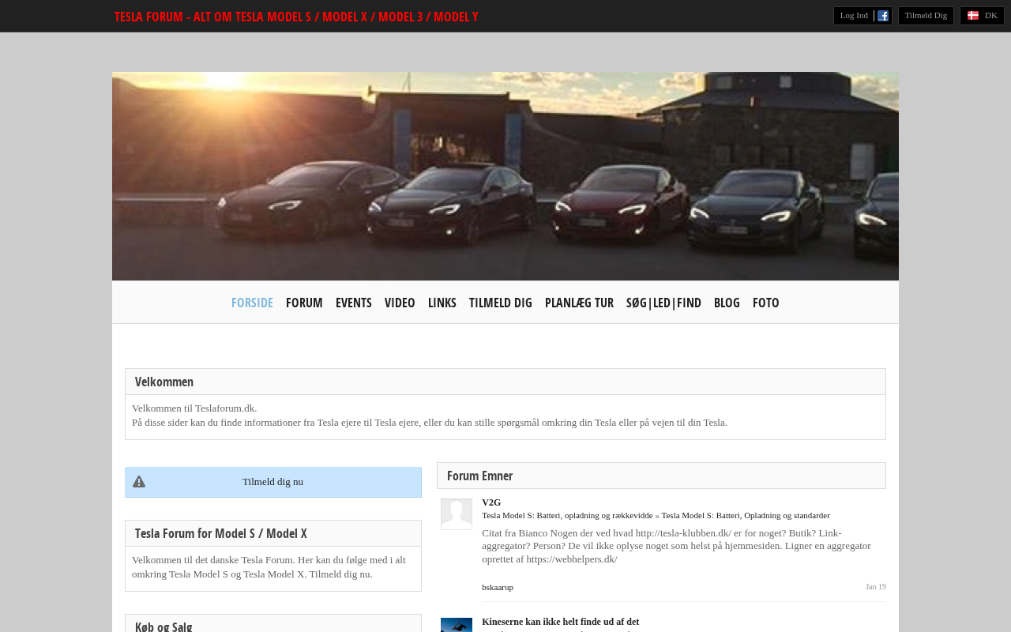Open bskaarup user profile link
The height and width of the screenshot is (632, 1011).
point(498,587)
